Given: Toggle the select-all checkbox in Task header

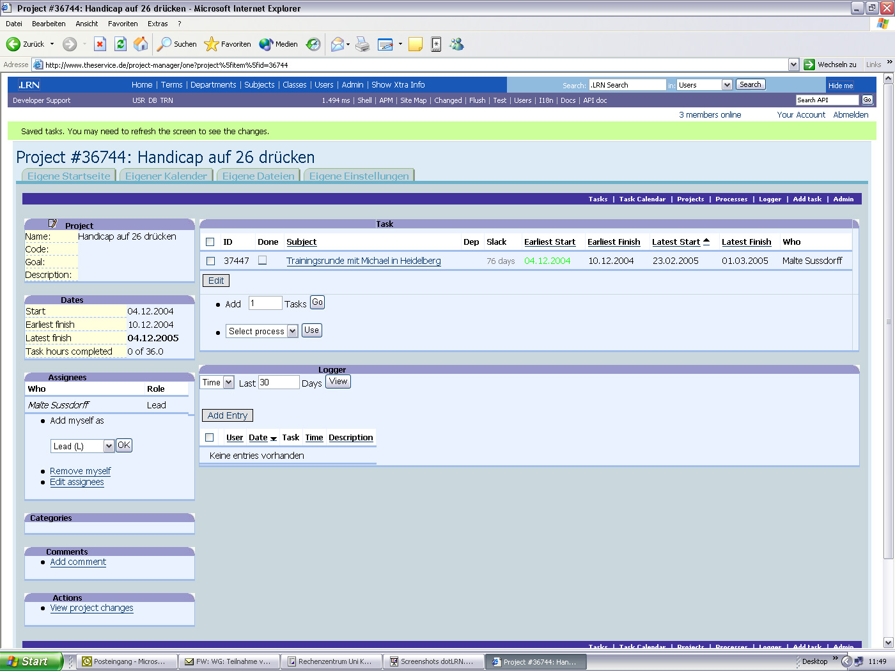Looking at the screenshot, I should (210, 242).
